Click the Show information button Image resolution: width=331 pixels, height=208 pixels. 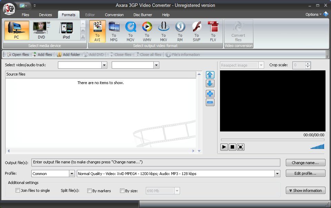(x=305, y=190)
